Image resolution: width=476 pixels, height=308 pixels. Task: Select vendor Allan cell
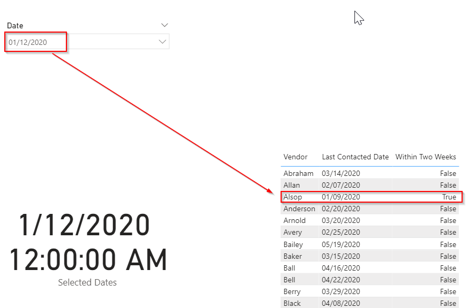[x=292, y=185]
